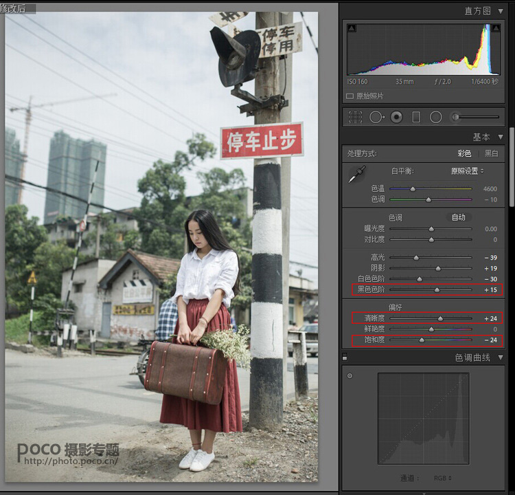This screenshot has height=495, width=515.
Task: Select the Spot Removal tool icon
Action: pyautogui.click(x=376, y=117)
